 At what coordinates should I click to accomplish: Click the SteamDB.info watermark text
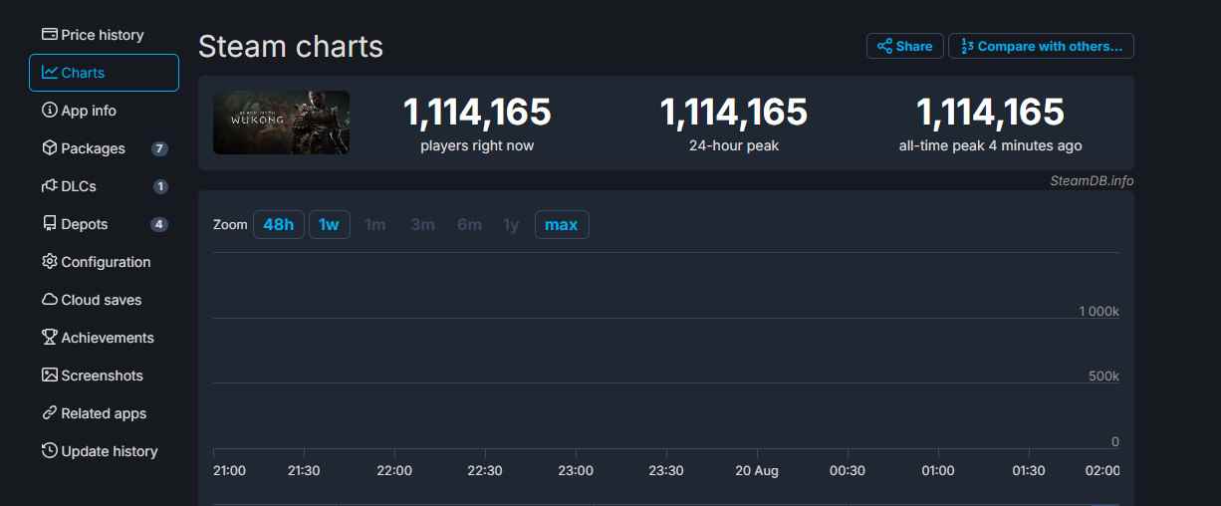point(1092,181)
